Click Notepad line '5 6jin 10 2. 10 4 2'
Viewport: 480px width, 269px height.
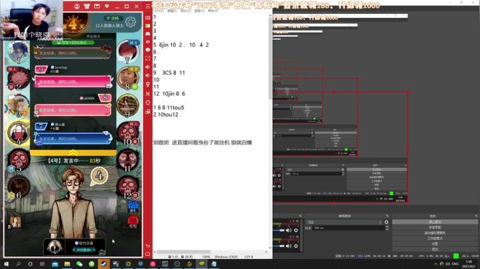pyautogui.click(x=181, y=45)
